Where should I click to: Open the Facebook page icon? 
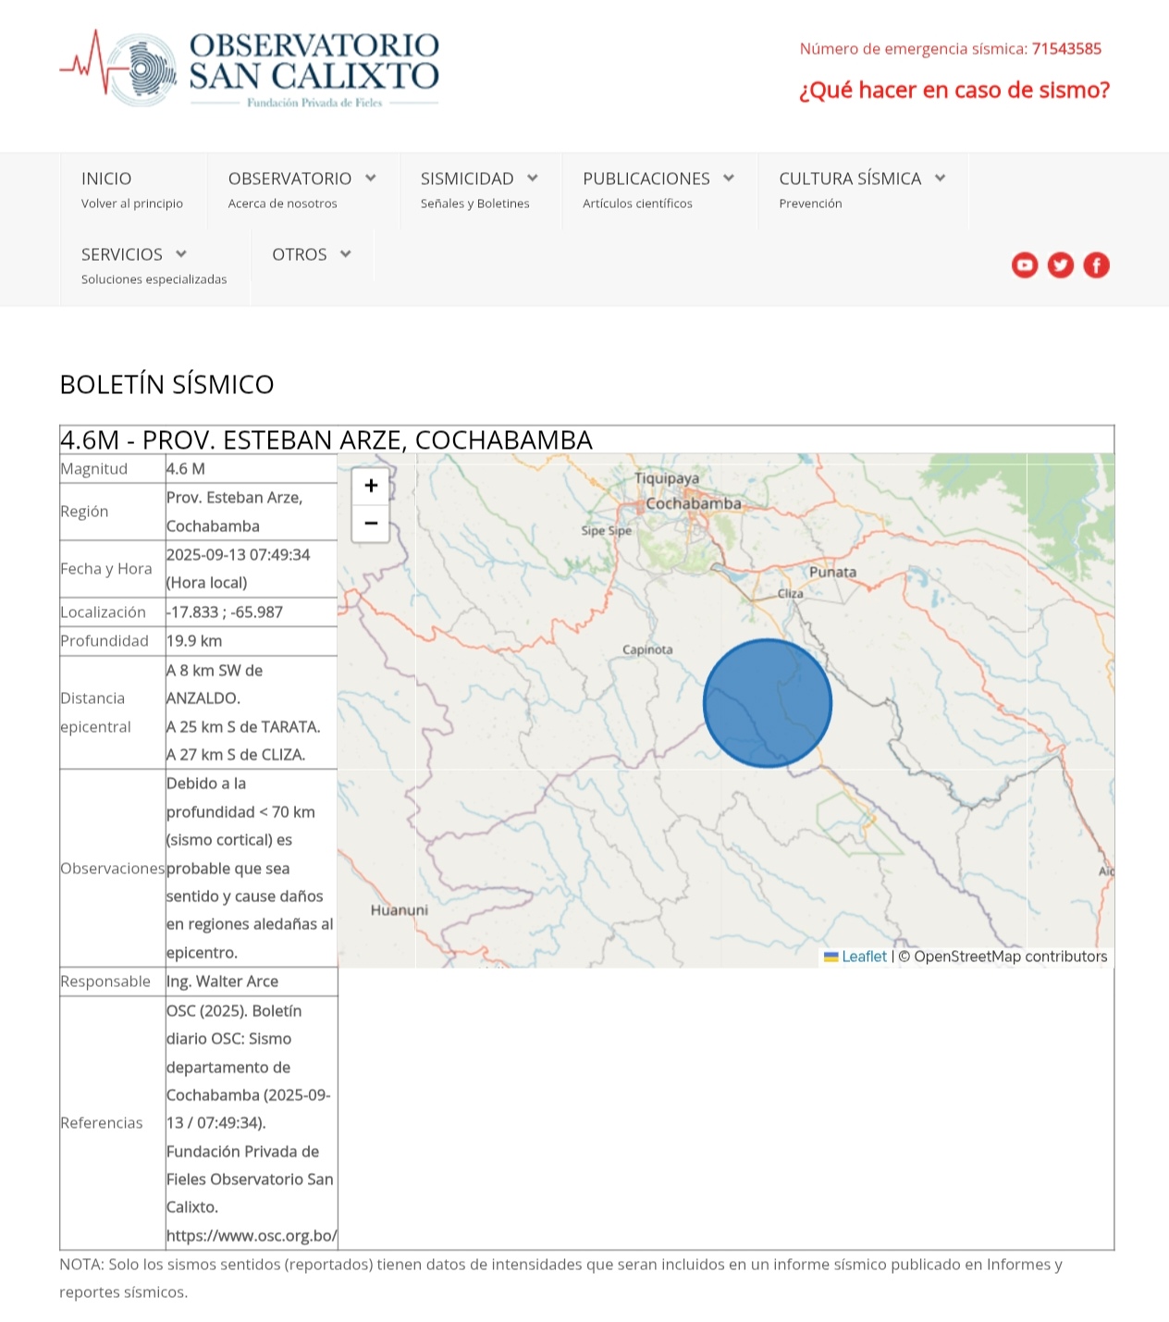coord(1096,266)
